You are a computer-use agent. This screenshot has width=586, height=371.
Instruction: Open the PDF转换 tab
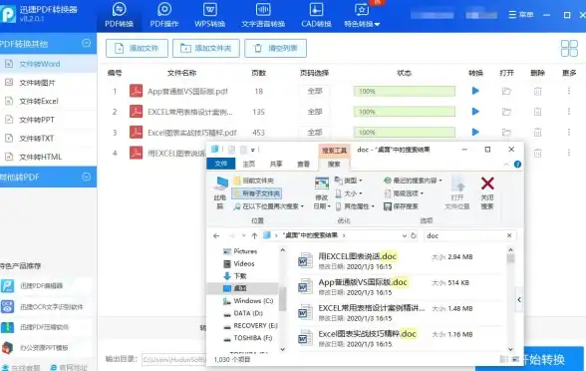coord(119,15)
